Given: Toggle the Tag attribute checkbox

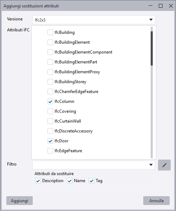Looking at the screenshot, I should point(92,181).
